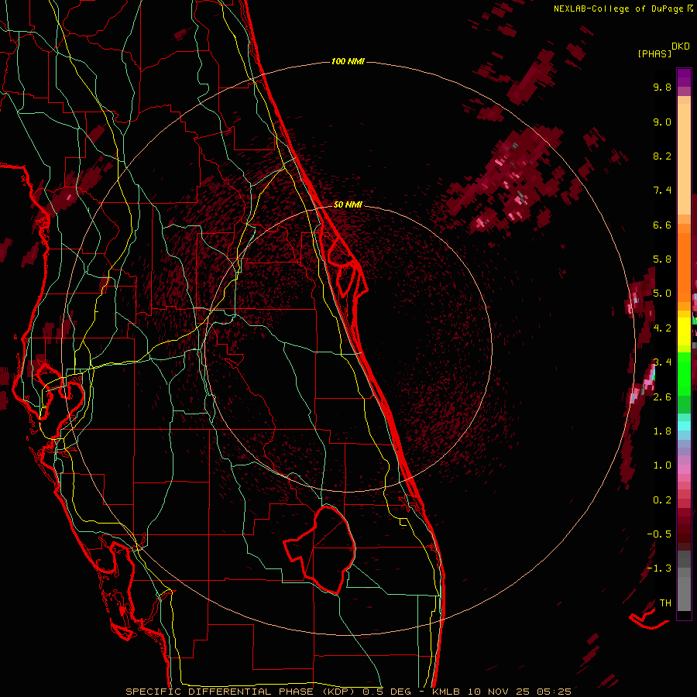Click the SPECIFIC DIFFERENTIAL PHASE (KDP) caption
The height and width of the screenshot is (697, 697).
click(x=242, y=692)
